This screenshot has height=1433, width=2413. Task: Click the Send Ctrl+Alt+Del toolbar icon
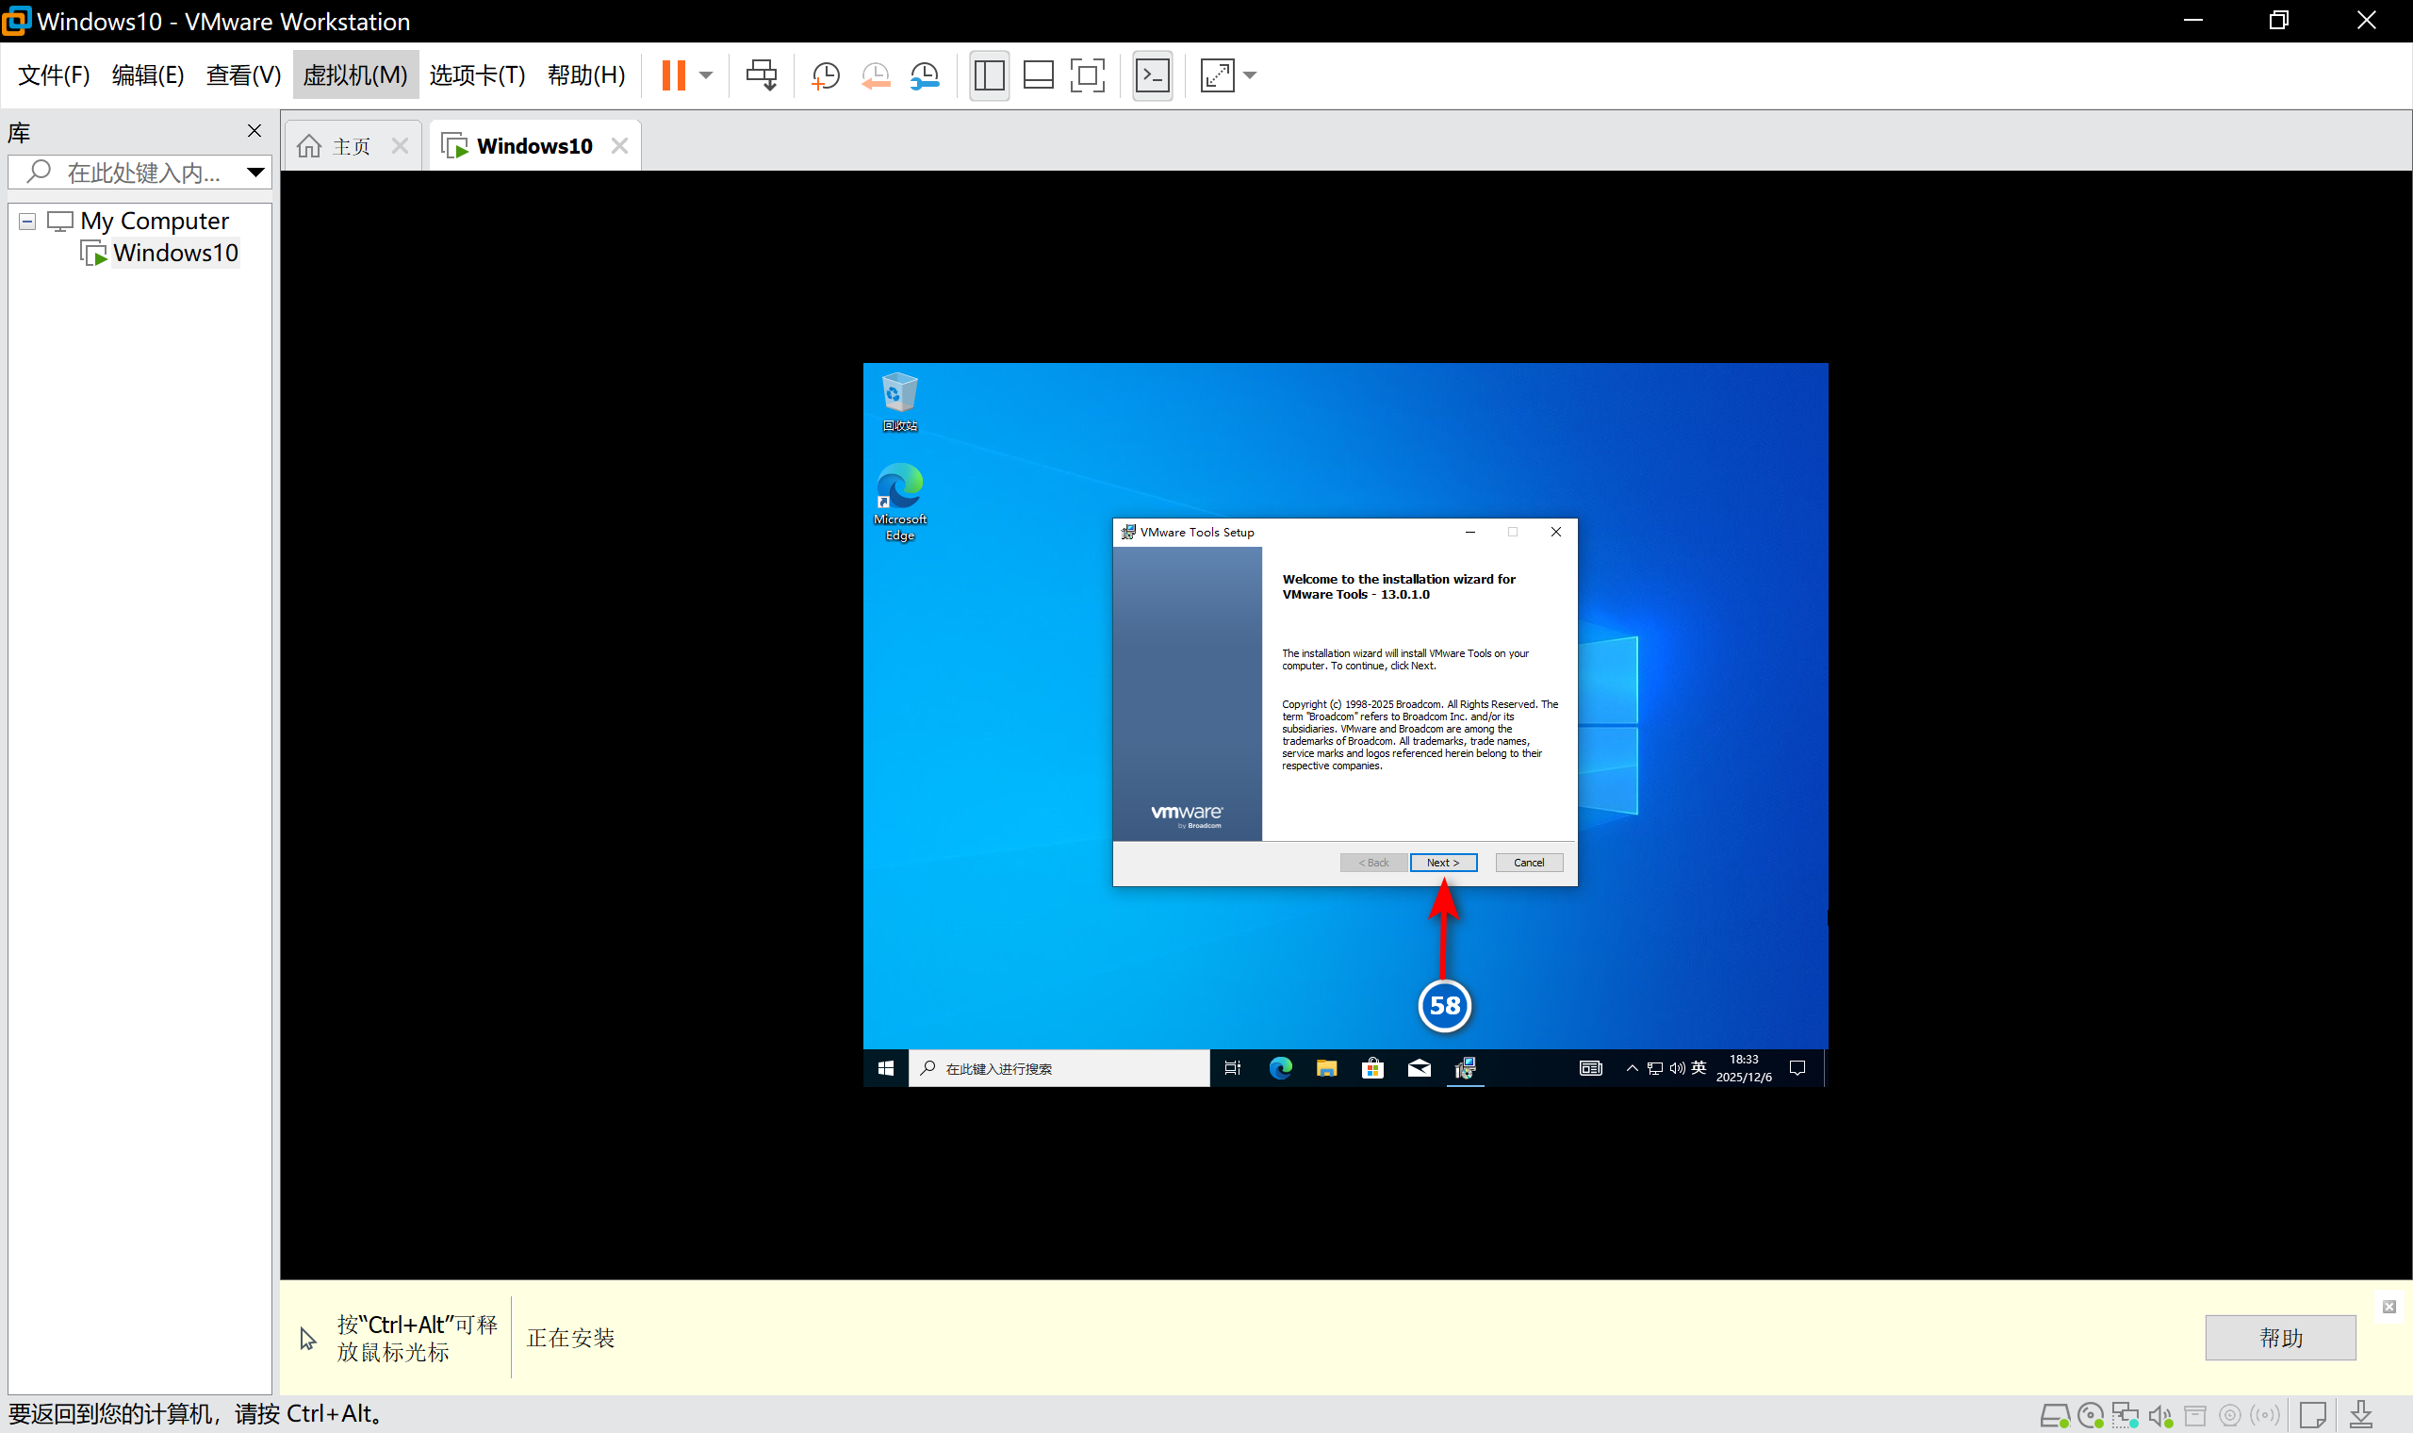(x=761, y=74)
